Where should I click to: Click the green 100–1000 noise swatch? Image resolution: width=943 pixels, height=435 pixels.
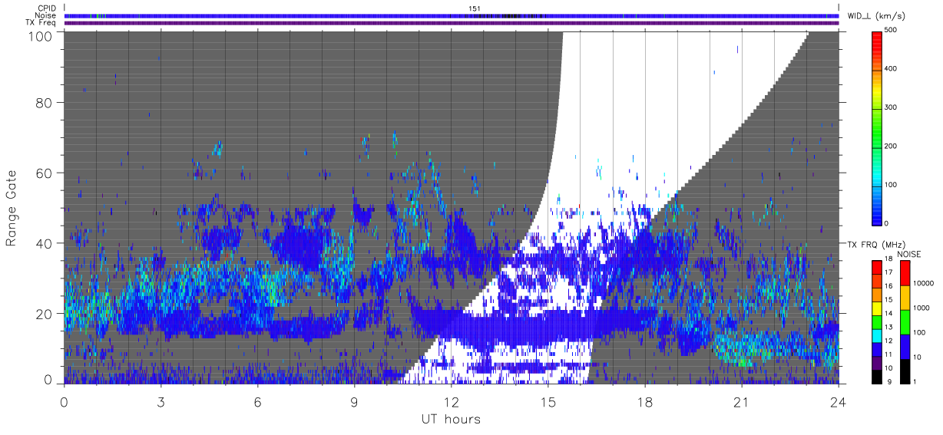coord(905,321)
